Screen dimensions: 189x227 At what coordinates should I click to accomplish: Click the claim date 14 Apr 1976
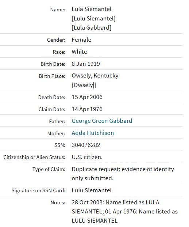87,109
